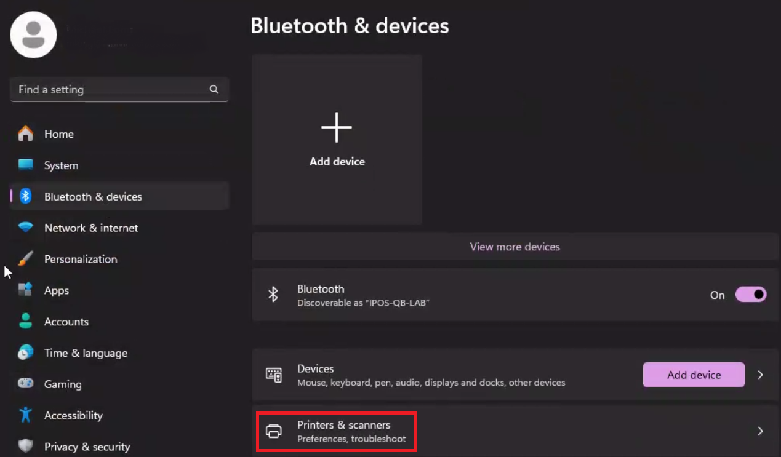
Task: Click the Find a setting search box
Action: coord(119,89)
